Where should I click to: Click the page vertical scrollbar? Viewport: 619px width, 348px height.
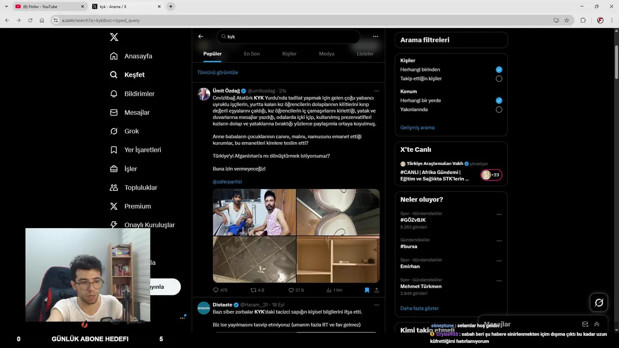coord(617,63)
